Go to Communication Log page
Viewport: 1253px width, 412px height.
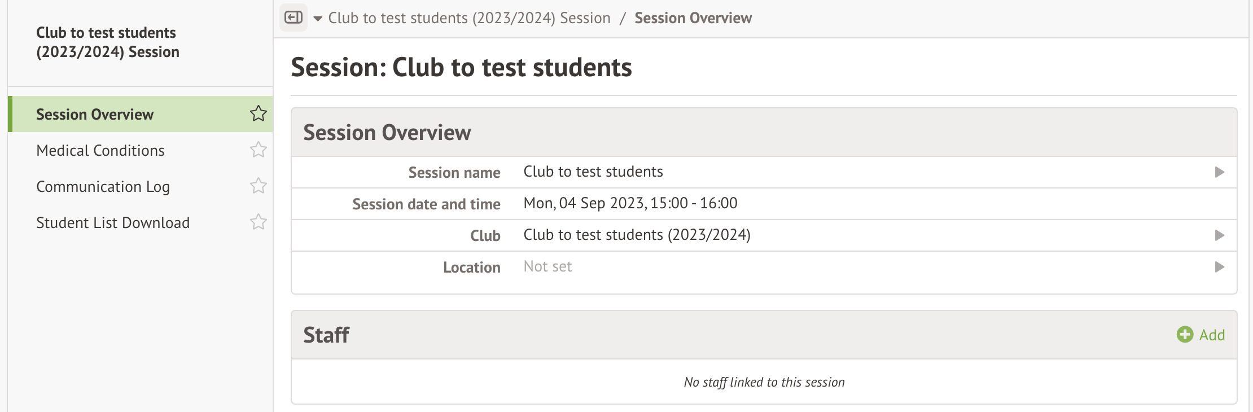pos(103,187)
